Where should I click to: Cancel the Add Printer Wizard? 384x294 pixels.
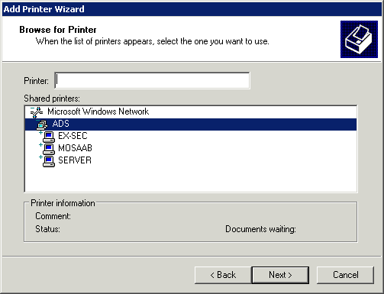click(345, 275)
